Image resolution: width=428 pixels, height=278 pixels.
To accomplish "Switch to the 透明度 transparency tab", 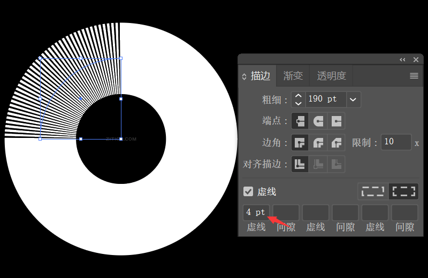I will (331, 76).
